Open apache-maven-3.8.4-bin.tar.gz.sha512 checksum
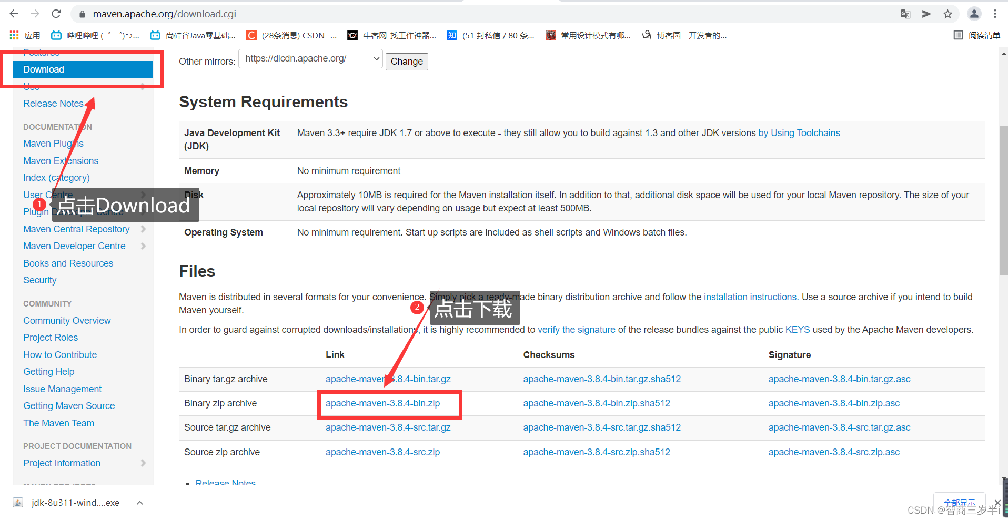 point(602,379)
